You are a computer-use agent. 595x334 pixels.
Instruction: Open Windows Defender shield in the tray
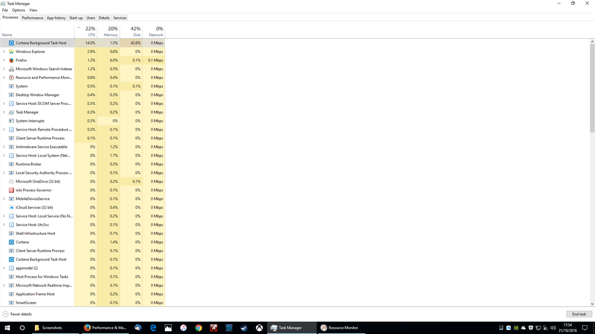531,328
